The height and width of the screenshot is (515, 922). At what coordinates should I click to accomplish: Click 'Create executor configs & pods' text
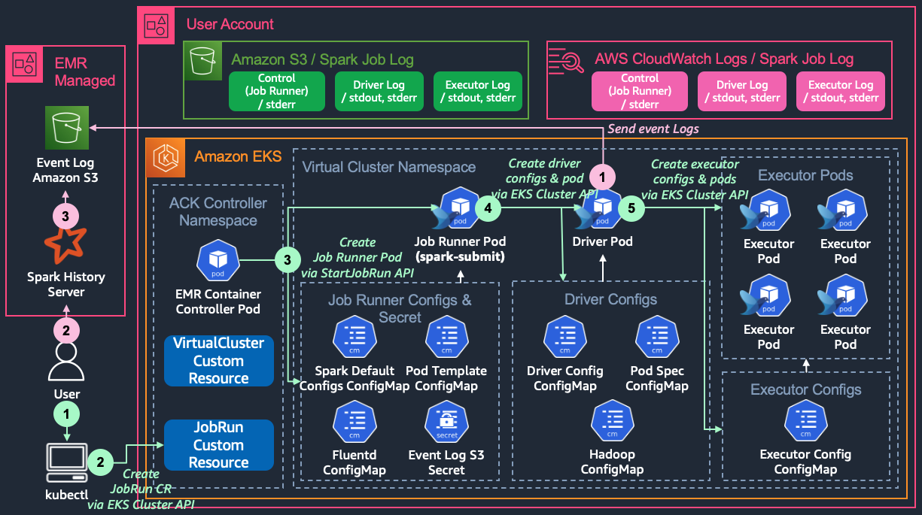[695, 171]
